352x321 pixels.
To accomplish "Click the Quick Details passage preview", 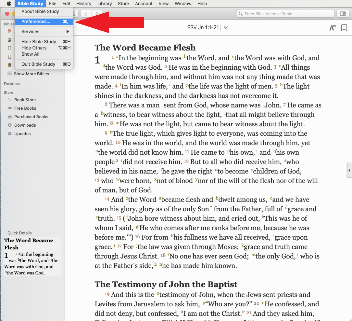I will [x=32, y=257].
